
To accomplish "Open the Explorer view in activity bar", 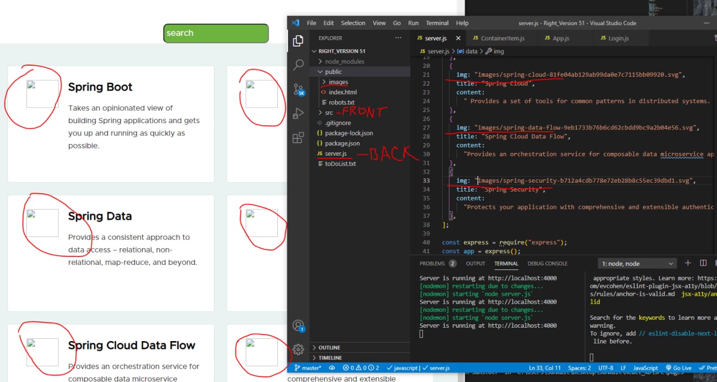I will [299, 41].
